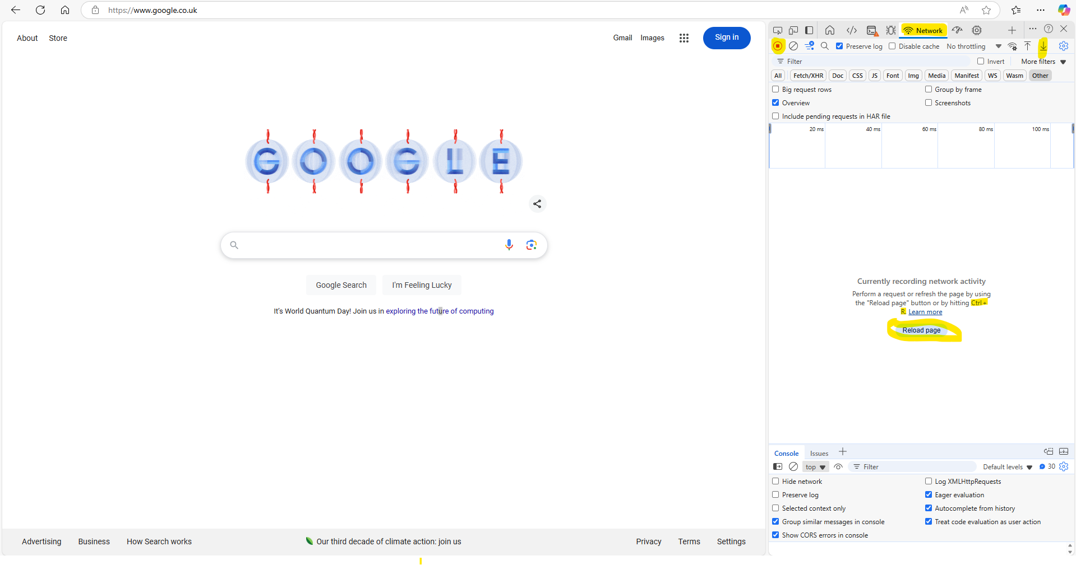Export HAR file using download arrow

click(x=1043, y=46)
